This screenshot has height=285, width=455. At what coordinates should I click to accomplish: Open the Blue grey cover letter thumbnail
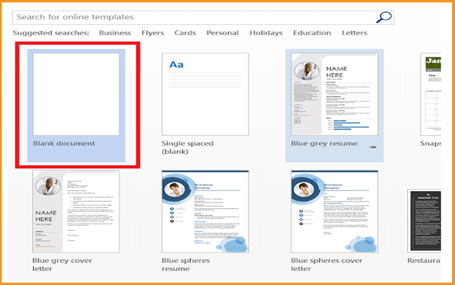[76, 212]
